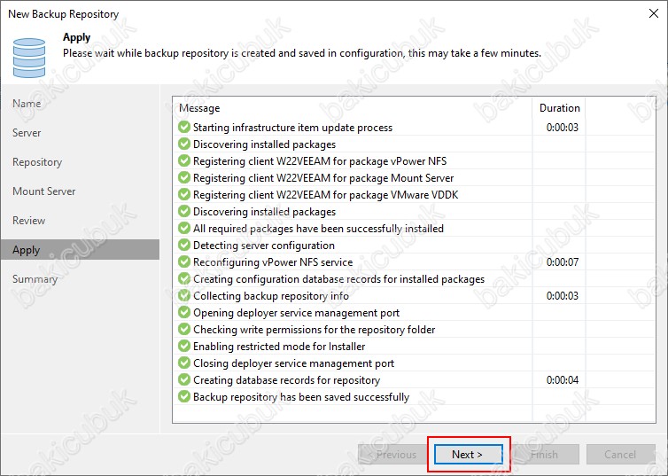The height and width of the screenshot is (476, 668).
Task: Select 'Enabling restricted mode for Installer' message
Action: click(x=279, y=347)
